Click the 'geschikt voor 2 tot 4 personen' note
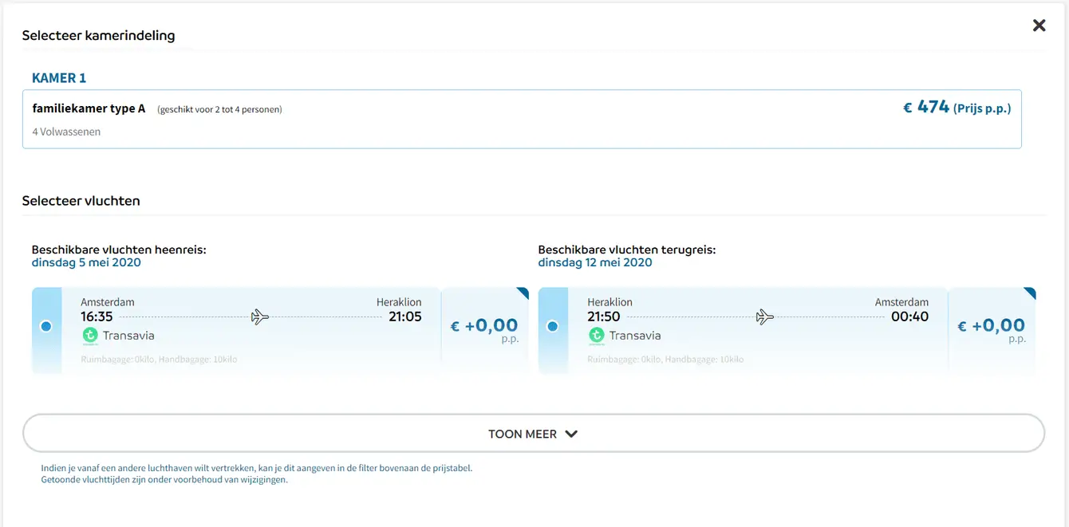1069x527 pixels. (x=219, y=109)
